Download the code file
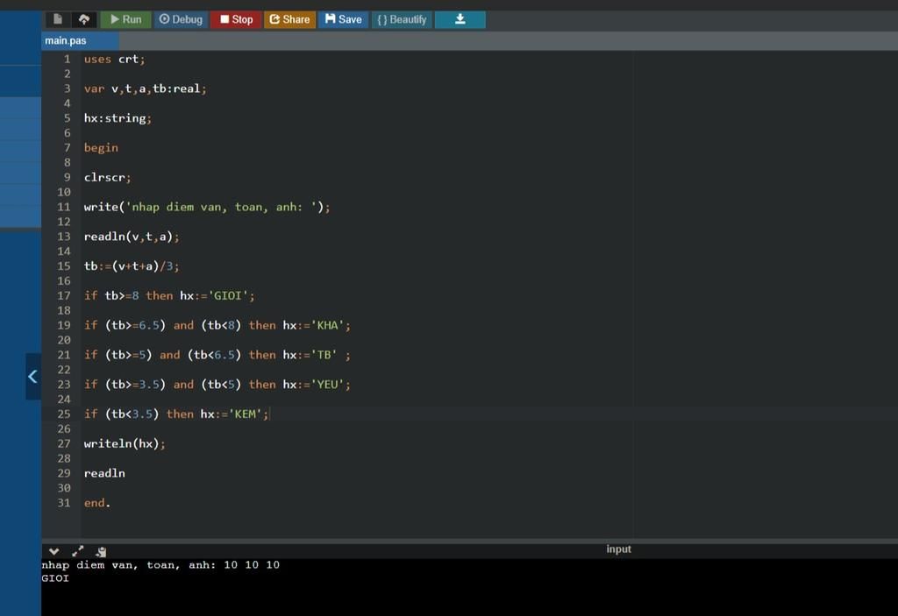The image size is (898, 616). pos(460,19)
